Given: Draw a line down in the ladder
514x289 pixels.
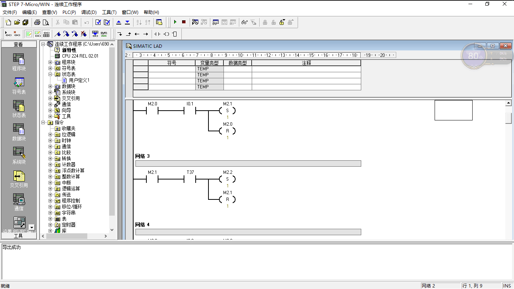Looking at the screenshot, I should [120, 34].
